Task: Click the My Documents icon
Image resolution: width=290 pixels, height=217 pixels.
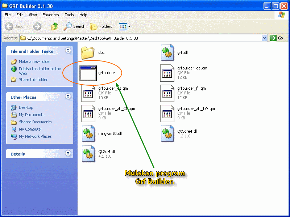Action: [x=13, y=115]
